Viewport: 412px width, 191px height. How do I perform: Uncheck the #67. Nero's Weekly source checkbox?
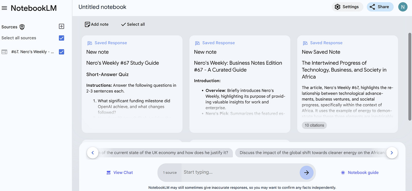(61, 52)
